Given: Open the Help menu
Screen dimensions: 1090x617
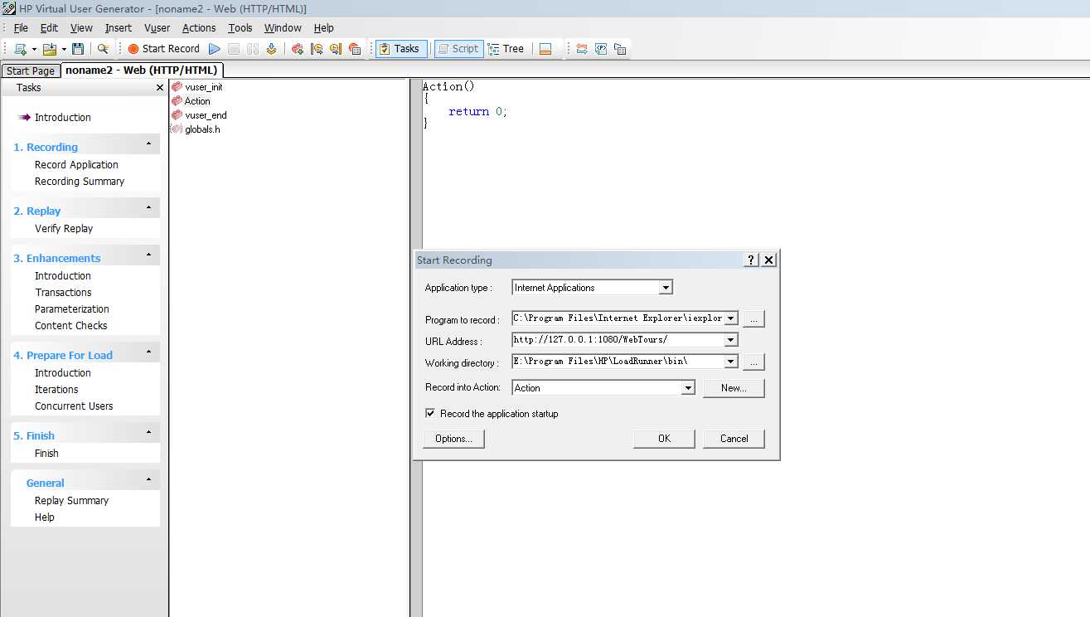Looking at the screenshot, I should (323, 28).
